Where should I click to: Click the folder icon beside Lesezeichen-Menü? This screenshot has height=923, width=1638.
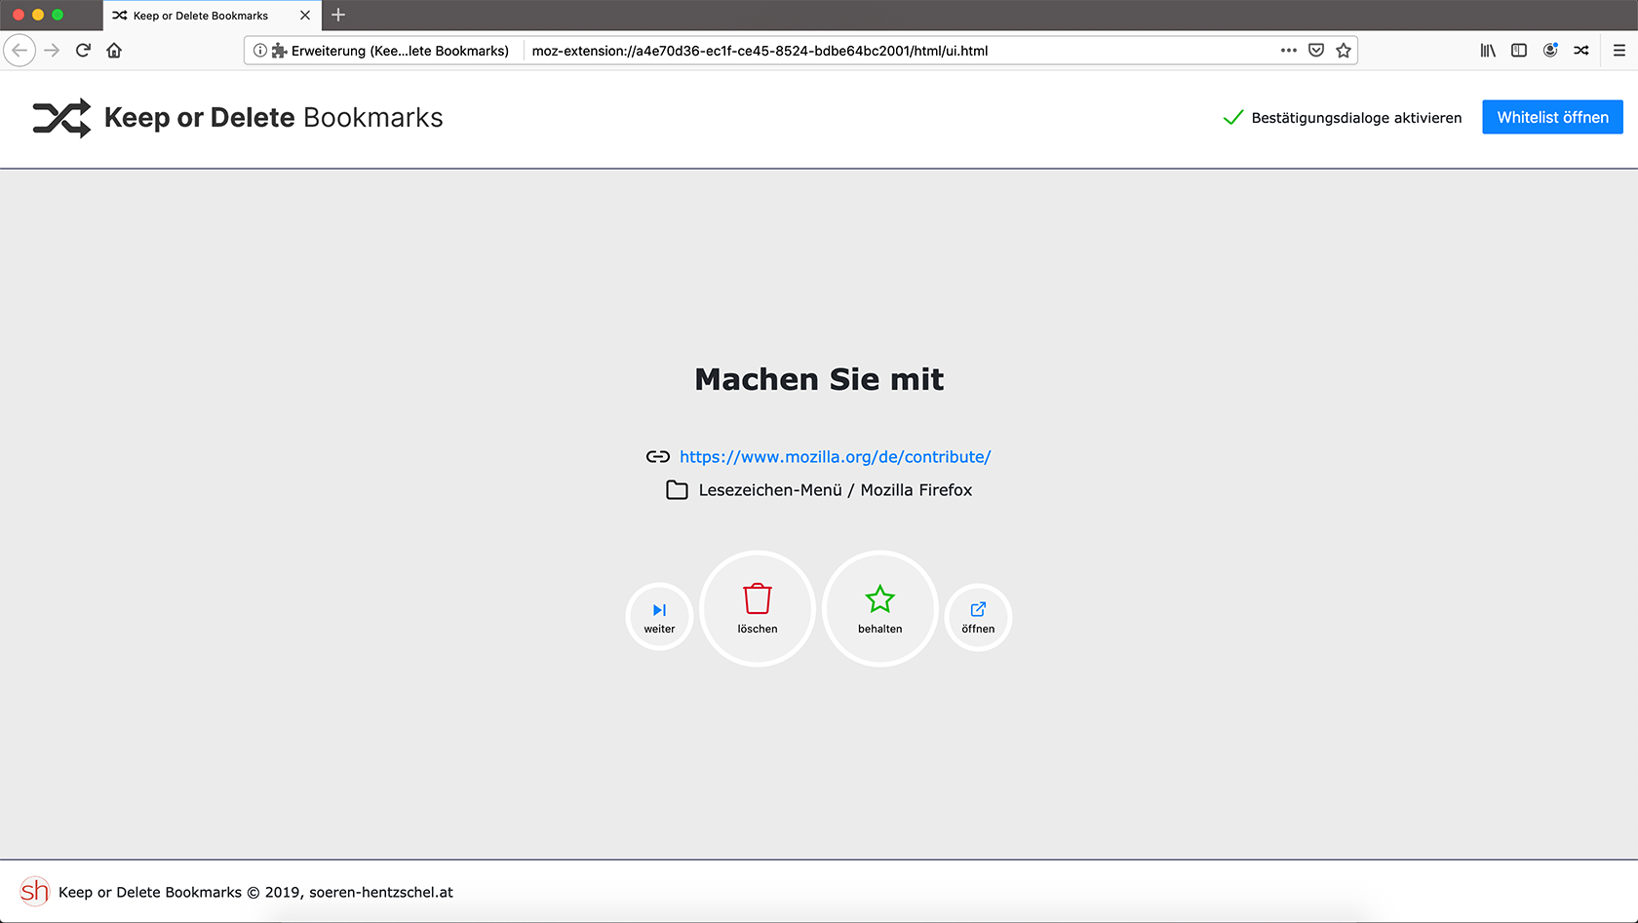[677, 489]
